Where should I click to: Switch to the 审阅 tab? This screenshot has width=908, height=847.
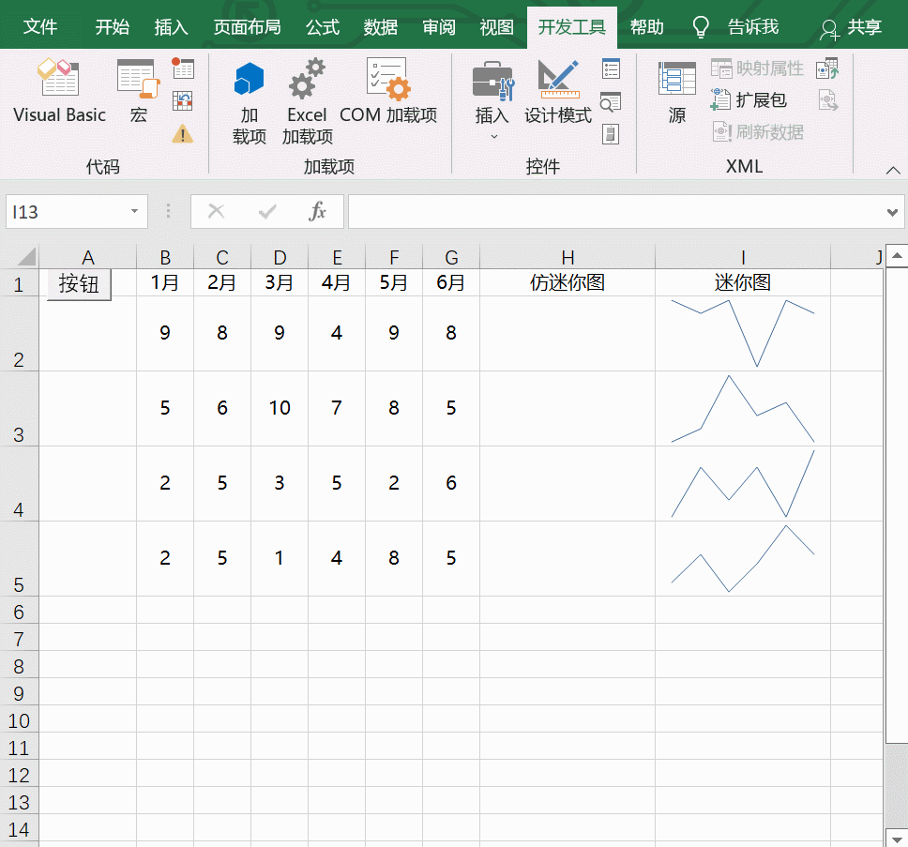pyautogui.click(x=438, y=27)
